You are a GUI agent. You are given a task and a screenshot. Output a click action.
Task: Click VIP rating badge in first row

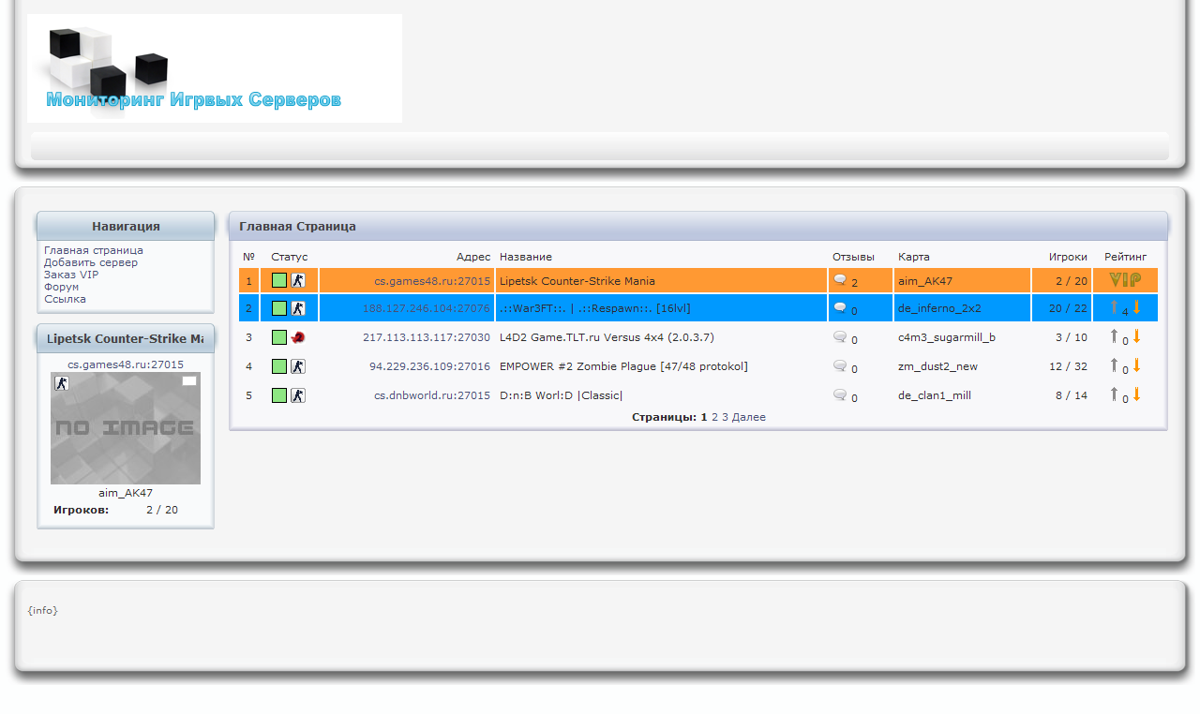click(x=1125, y=280)
